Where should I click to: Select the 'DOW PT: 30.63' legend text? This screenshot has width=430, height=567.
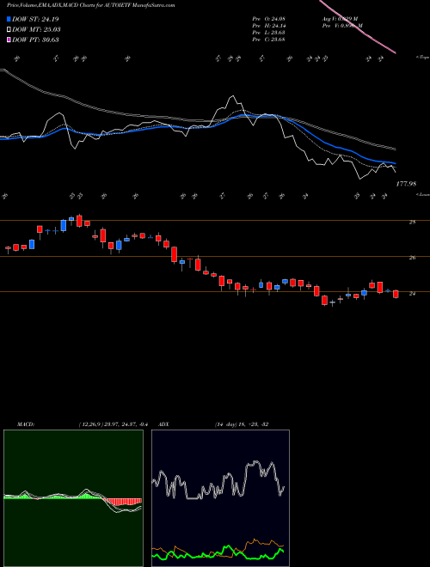(35, 40)
